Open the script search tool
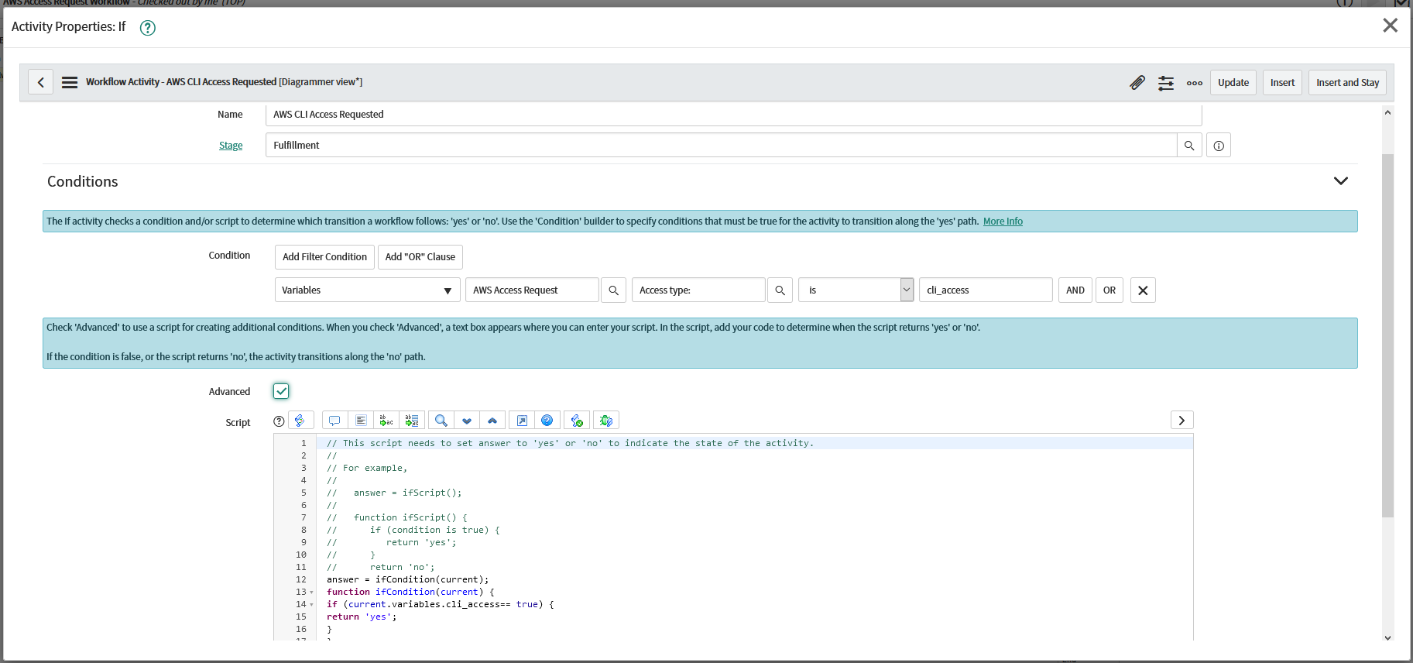Screen dimensions: 1413x663 tap(441, 421)
